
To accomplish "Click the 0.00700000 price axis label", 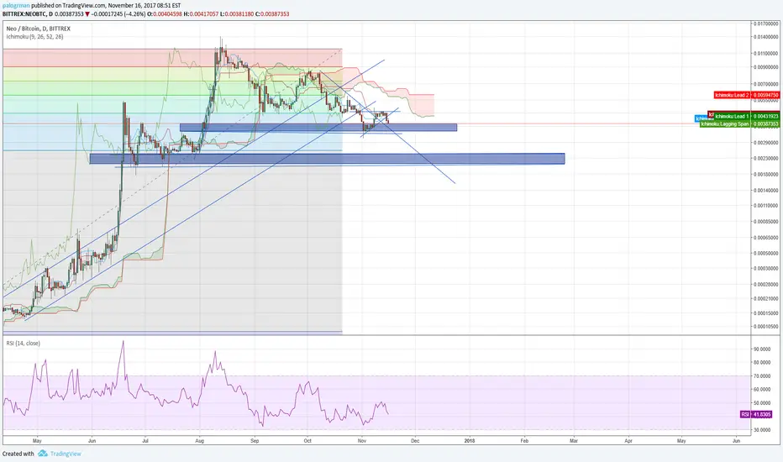I will [x=766, y=84].
